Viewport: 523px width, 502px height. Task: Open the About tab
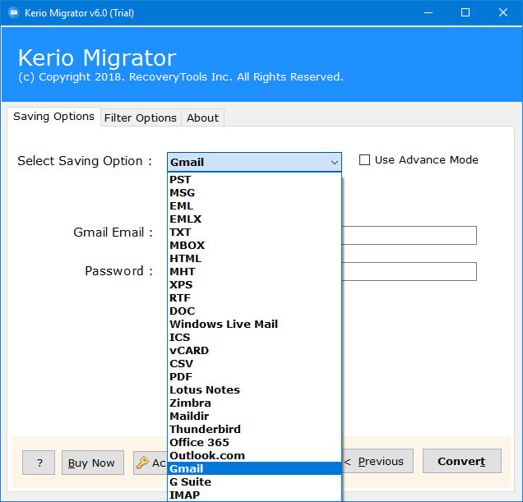[x=202, y=117]
